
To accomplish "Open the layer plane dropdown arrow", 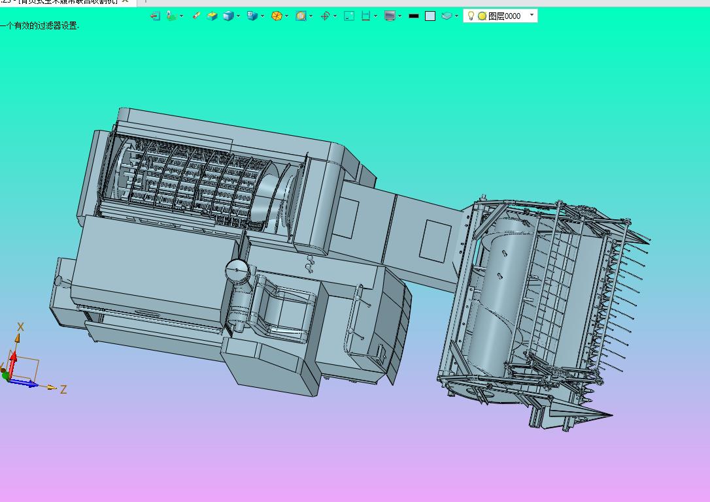I will coord(457,16).
